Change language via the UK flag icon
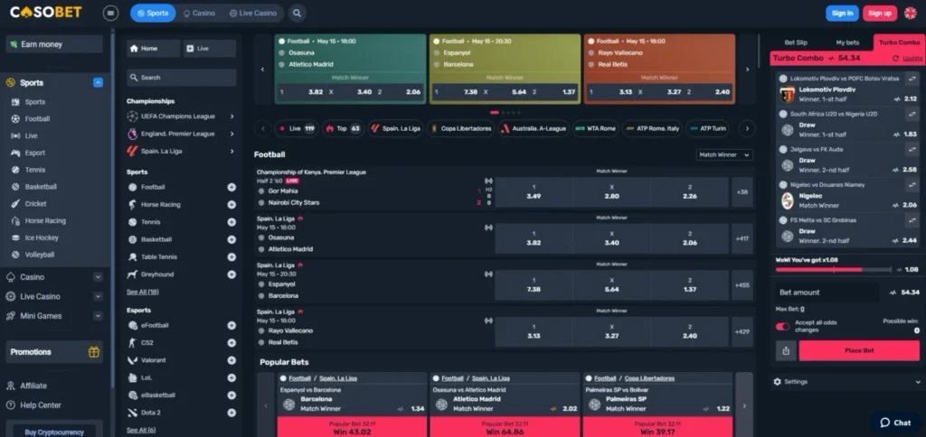This screenshot has width=926, height=437. [910, 13]
